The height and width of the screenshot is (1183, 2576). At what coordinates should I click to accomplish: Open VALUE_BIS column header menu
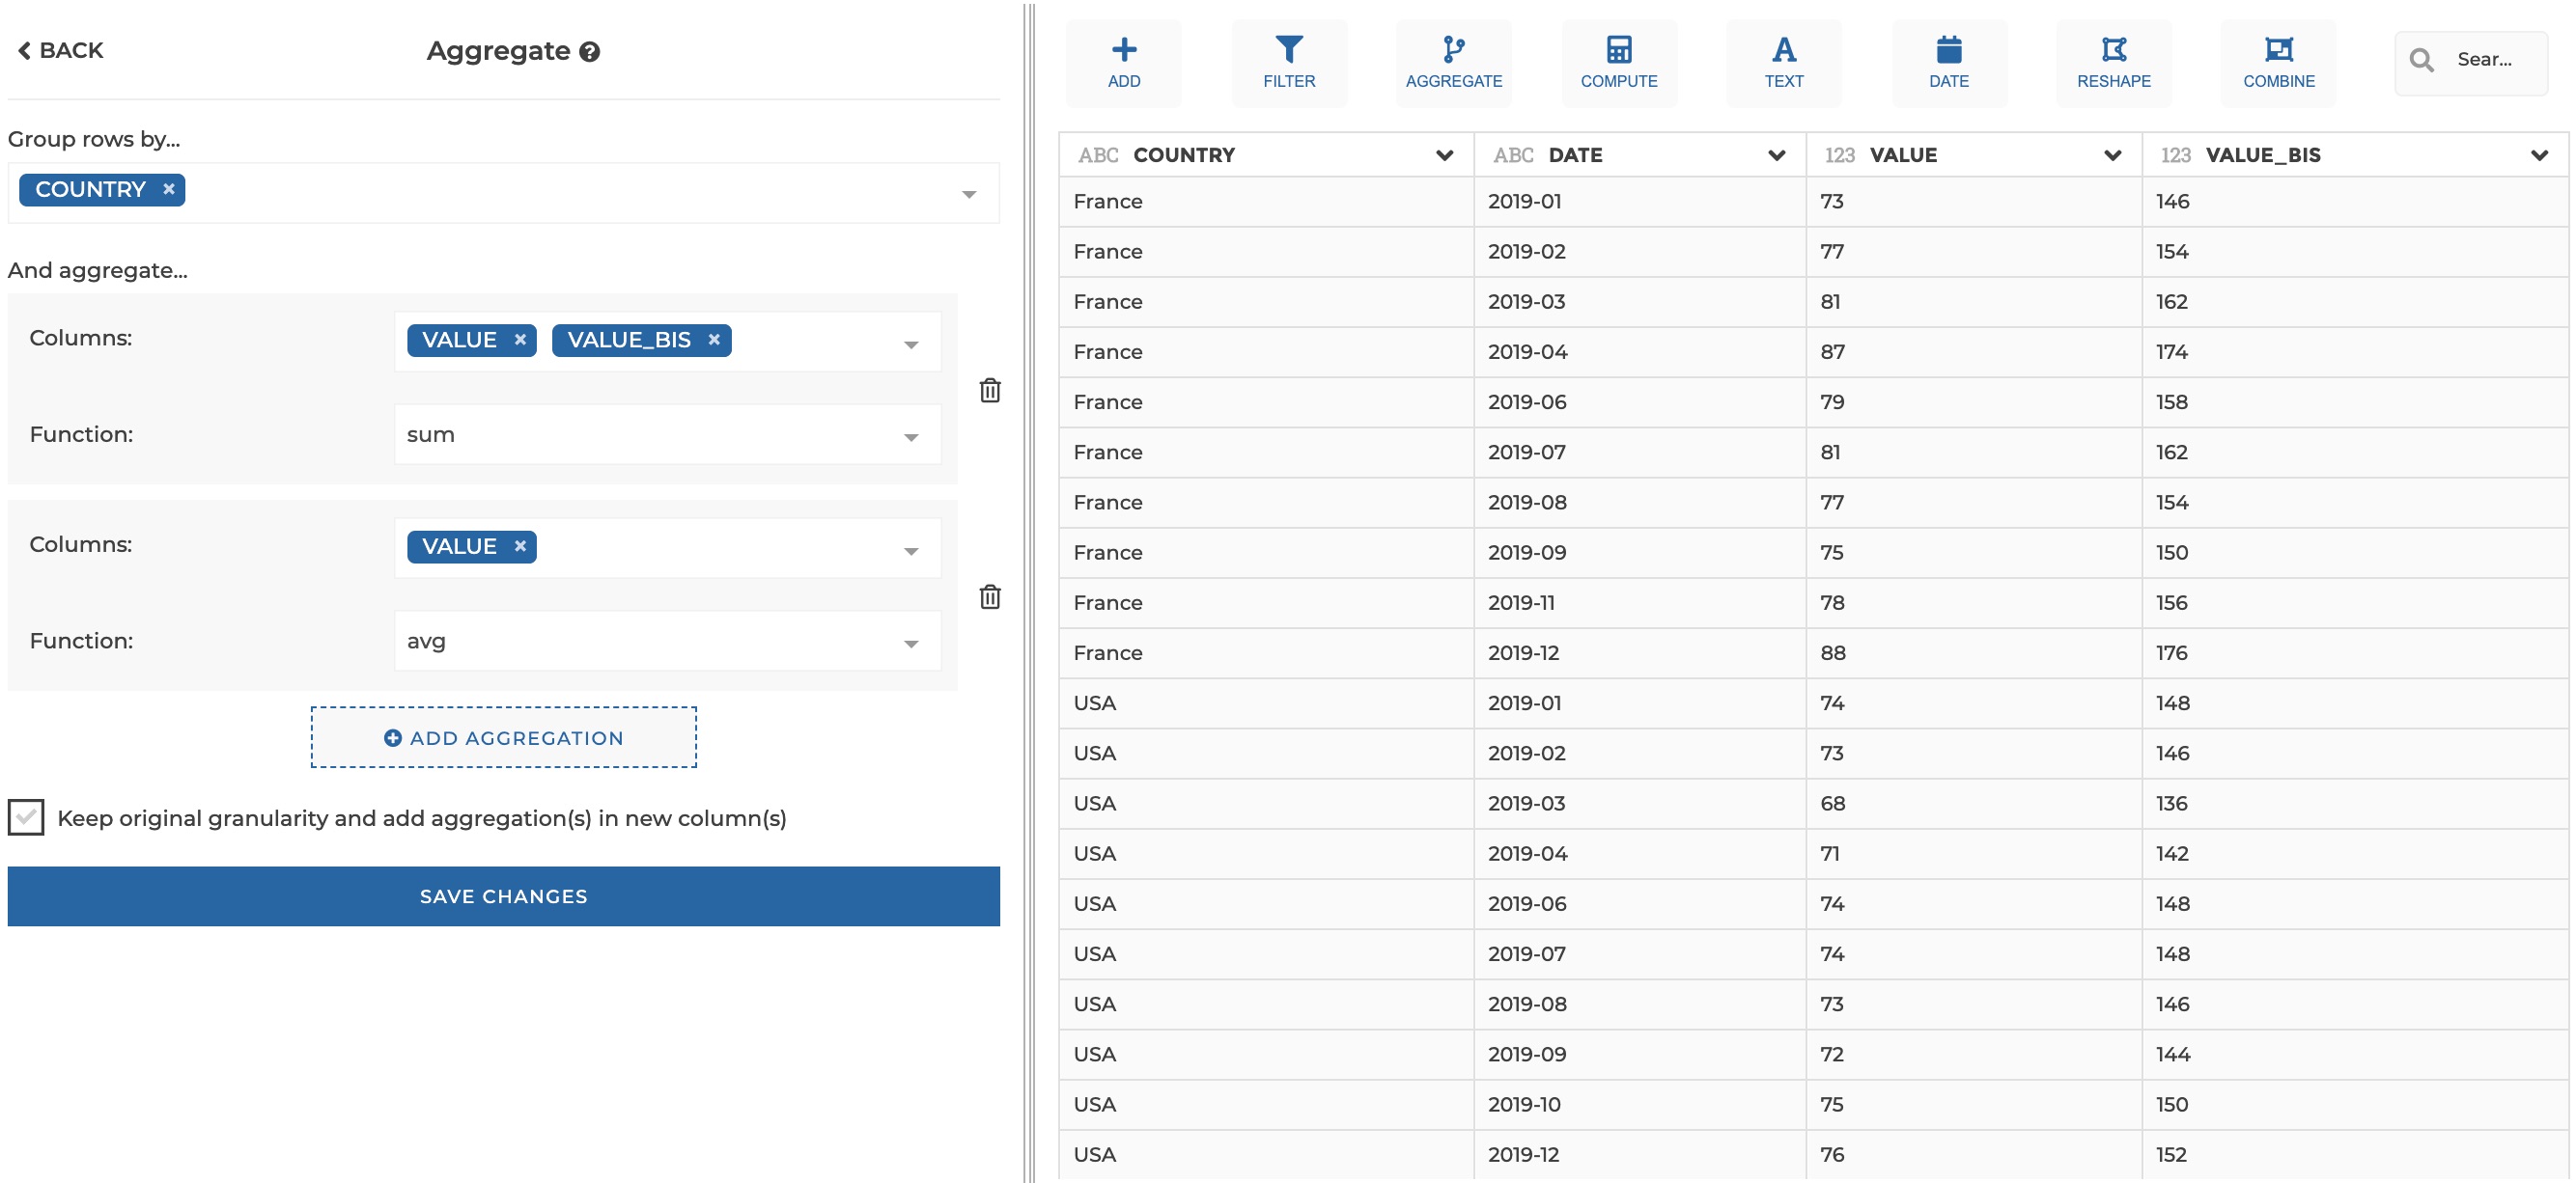(2538, 154)
